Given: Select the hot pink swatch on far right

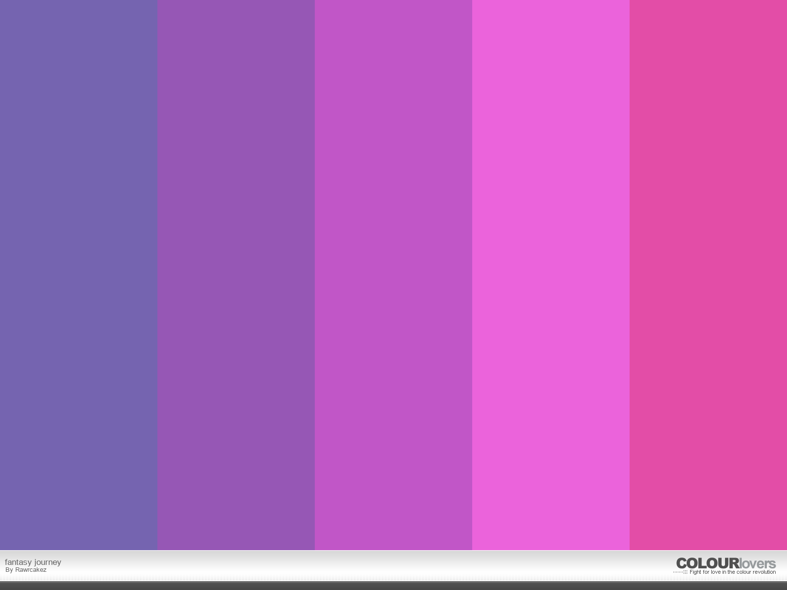Looking at the screenshot, I should click(708, 275).
